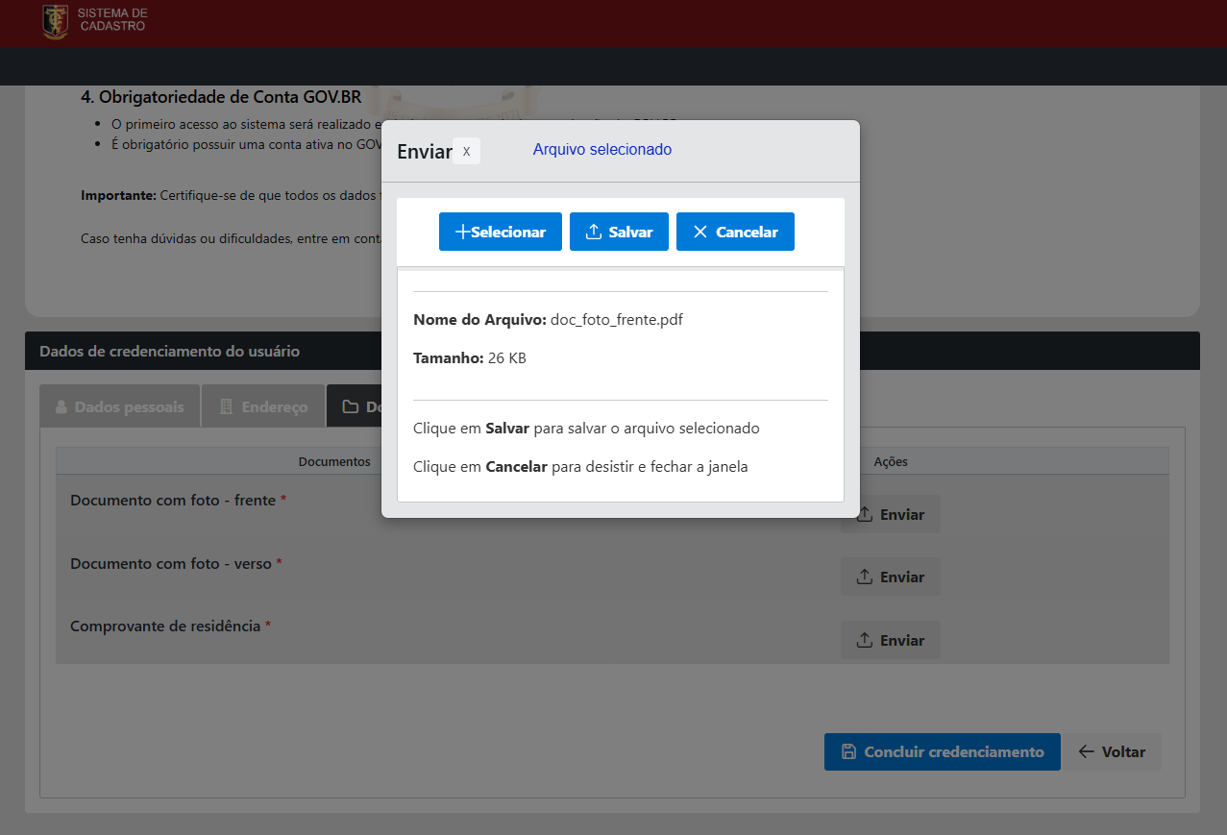The height and width of the screenshot is (835, 1227).
Task: Click the Selecionar button in dialog
Action: 501,232
